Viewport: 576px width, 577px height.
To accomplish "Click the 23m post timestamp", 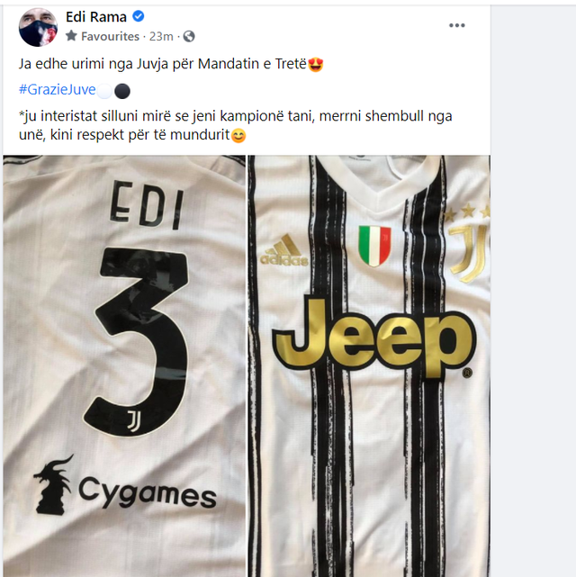I will pyautogui.click(x=161, y=37).
